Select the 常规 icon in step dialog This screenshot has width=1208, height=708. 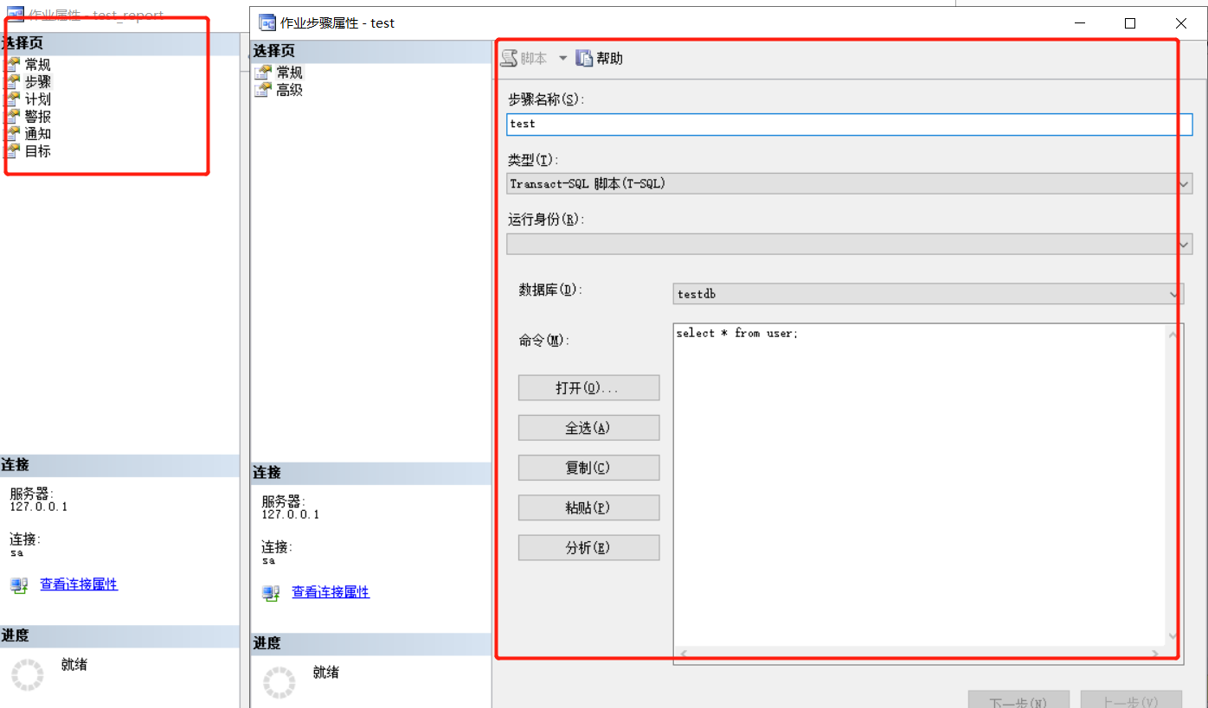point(263,72)
